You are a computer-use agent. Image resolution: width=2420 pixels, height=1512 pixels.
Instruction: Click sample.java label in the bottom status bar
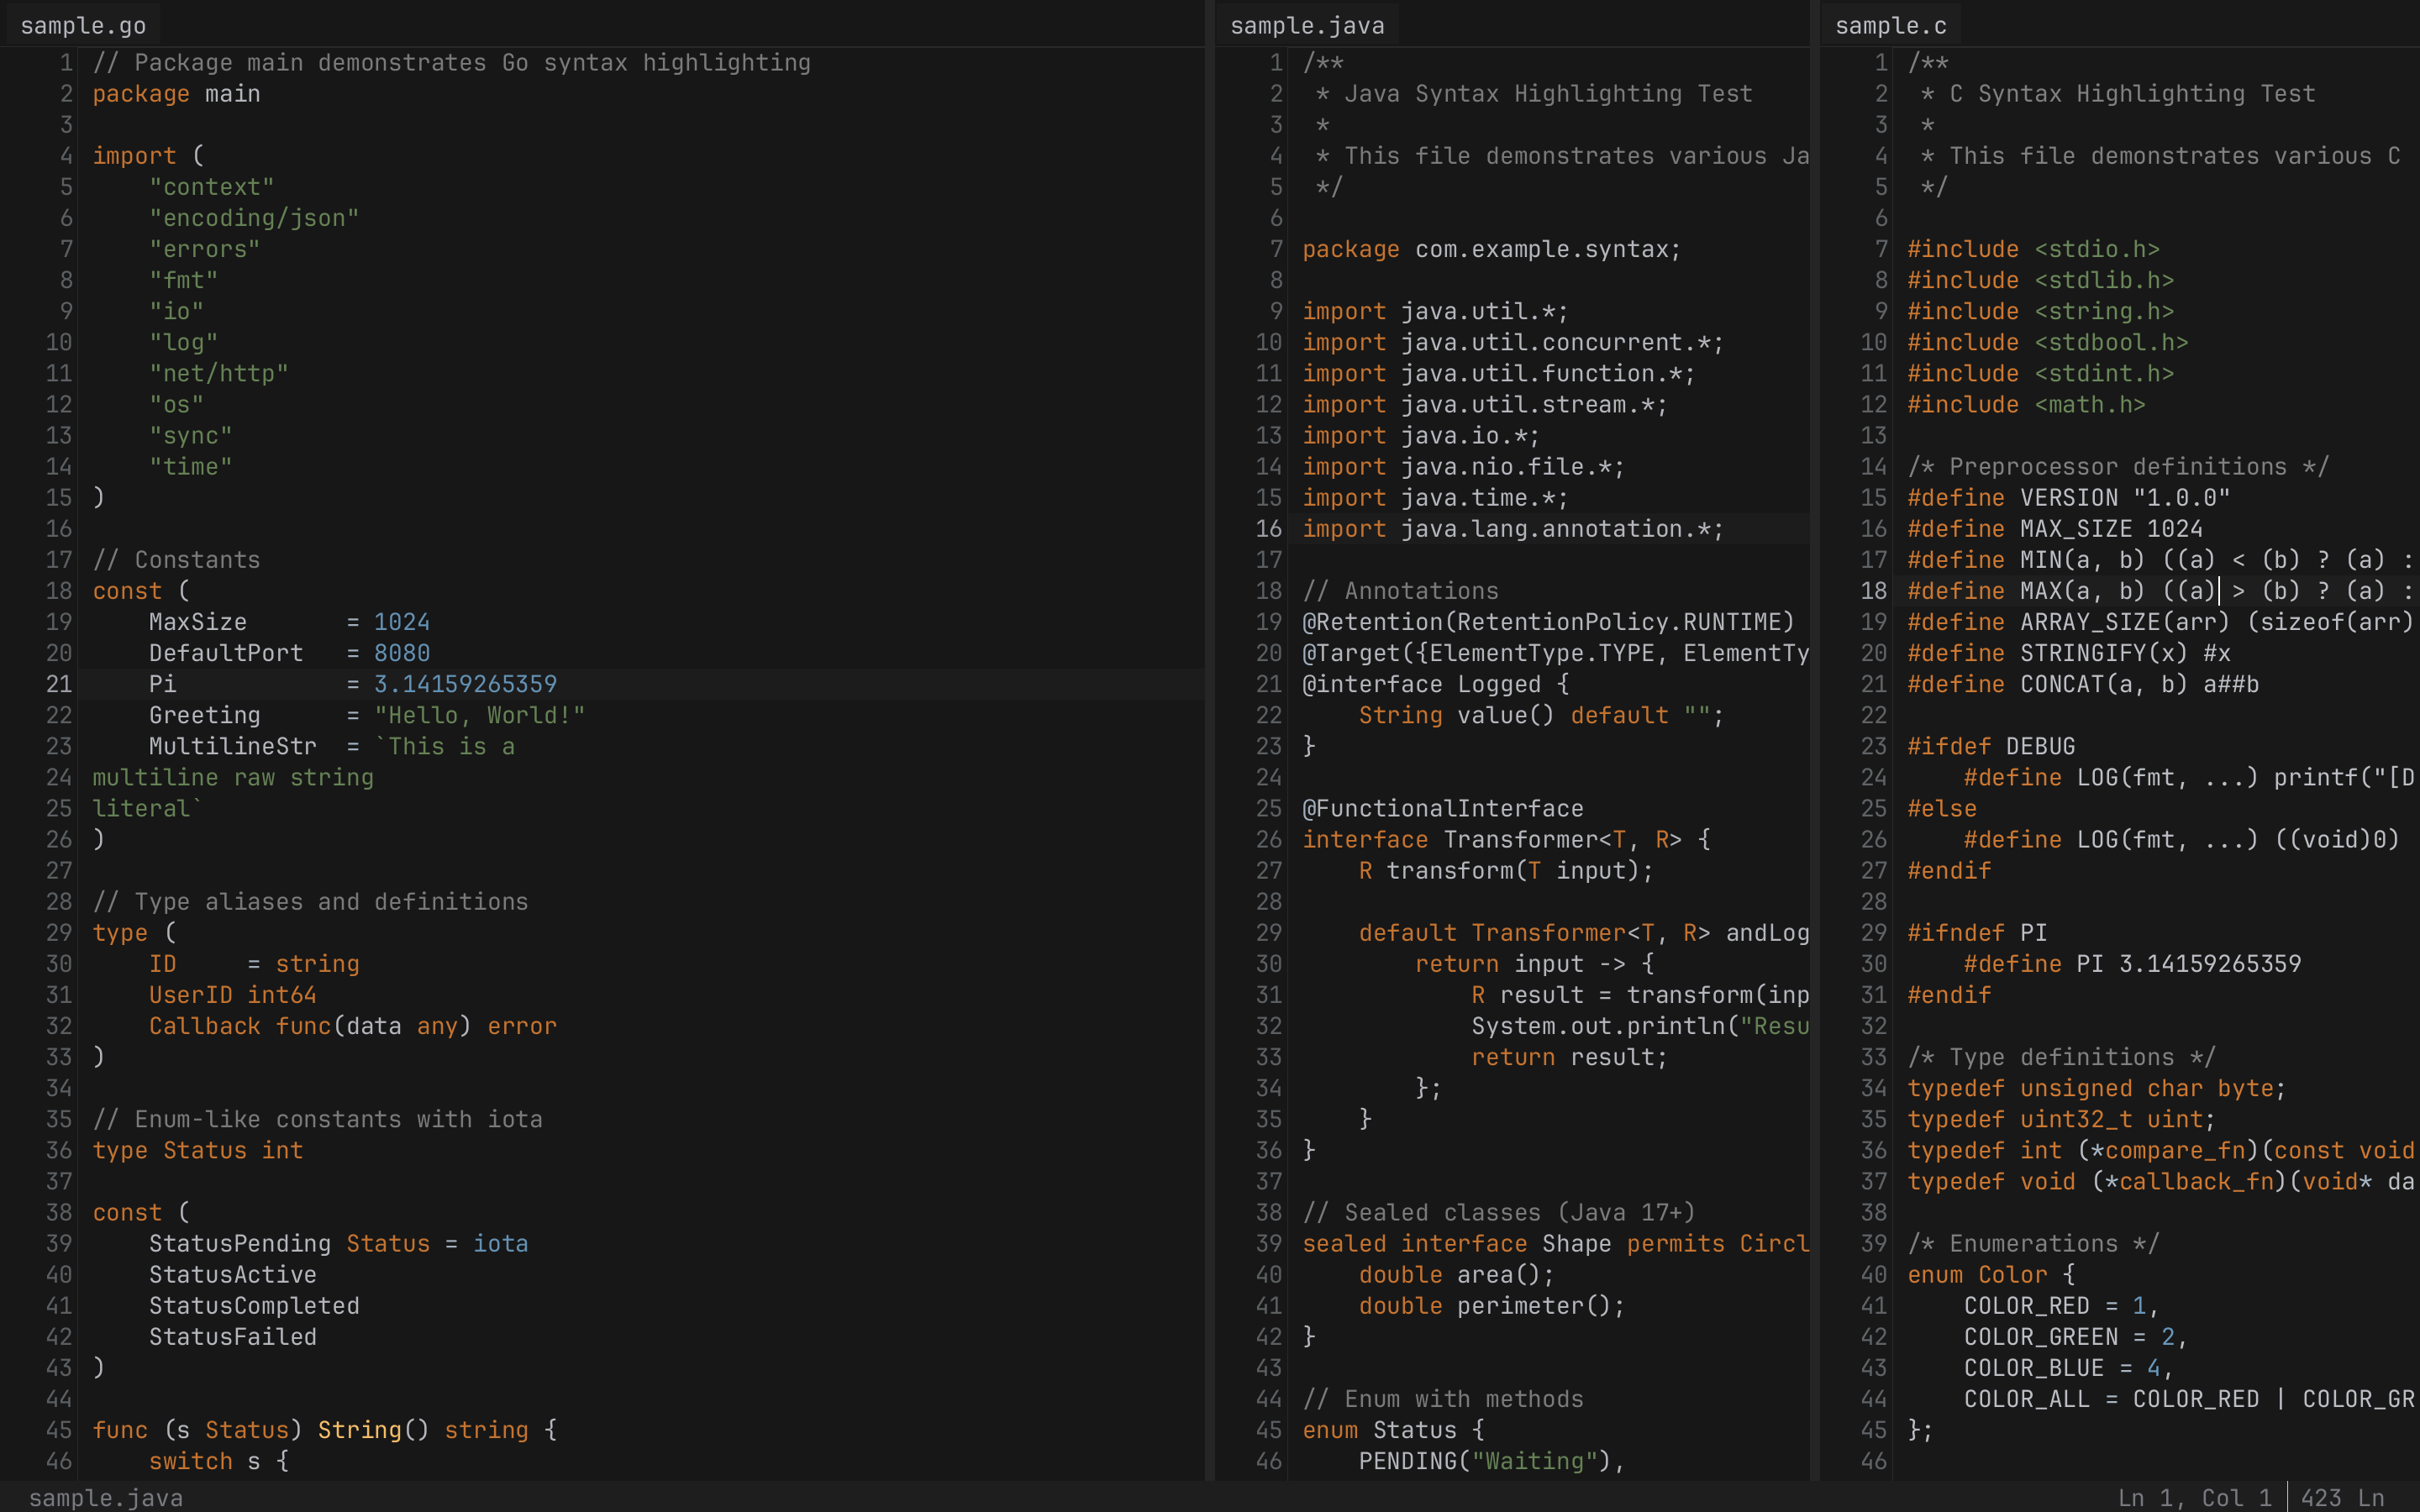105,1497
